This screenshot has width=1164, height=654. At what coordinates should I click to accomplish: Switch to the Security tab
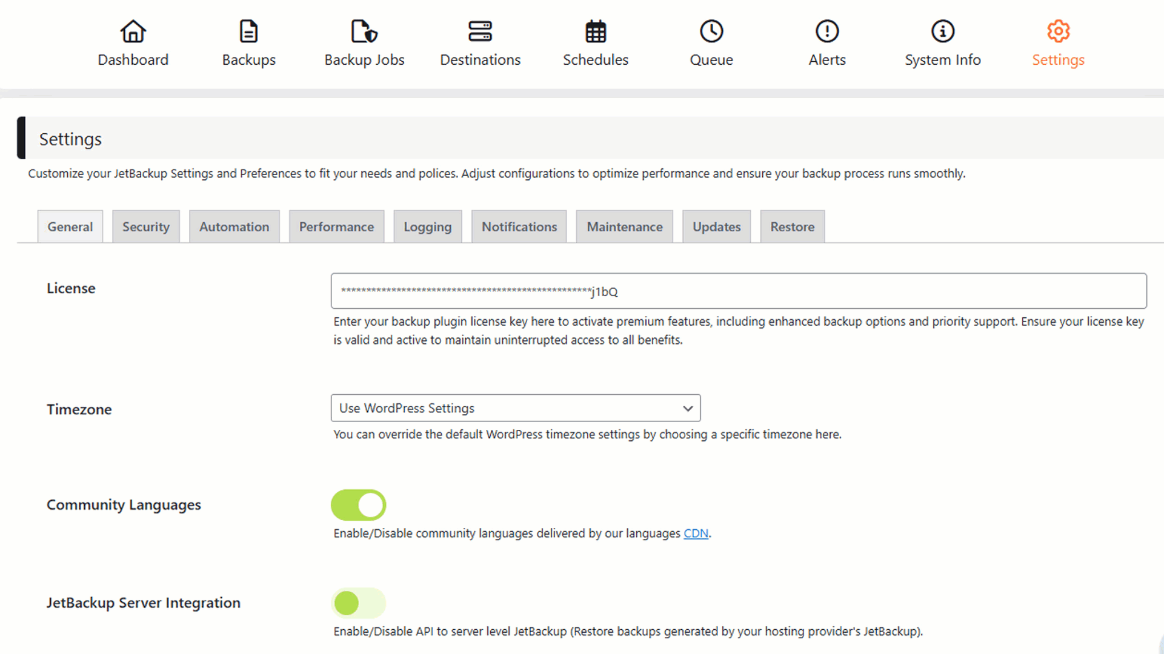click(146, 226)
